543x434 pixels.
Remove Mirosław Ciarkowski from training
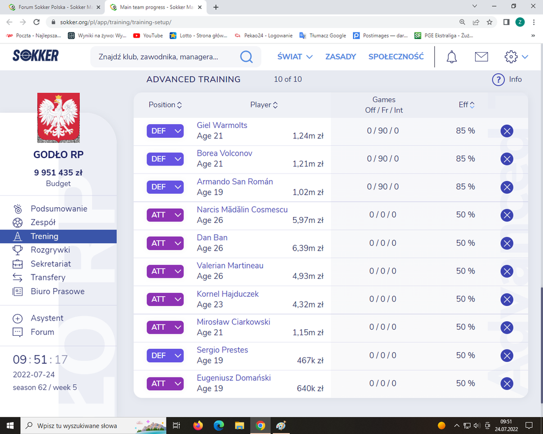(x=507, y=327)
